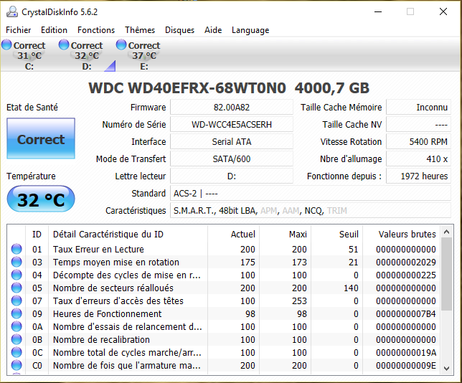Click status orb for ID 0C row
Image resolution: width=462 pixels, height=383 pixels.
(x=16, y=352)
